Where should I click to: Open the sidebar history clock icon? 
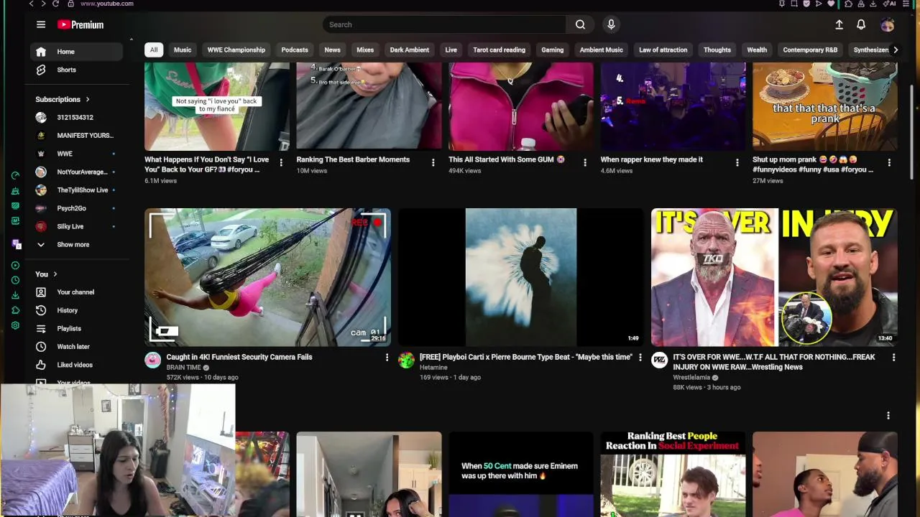[15, 280]
